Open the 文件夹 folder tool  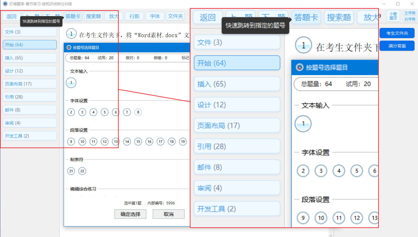tap(175, 16)
